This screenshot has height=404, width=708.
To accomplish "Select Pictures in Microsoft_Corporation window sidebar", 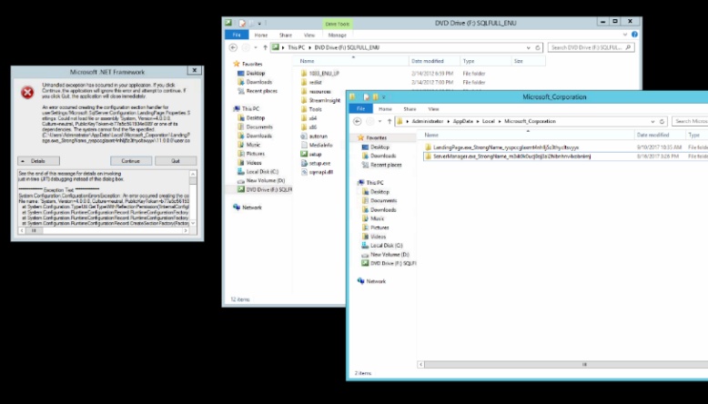I will [376, 227].
